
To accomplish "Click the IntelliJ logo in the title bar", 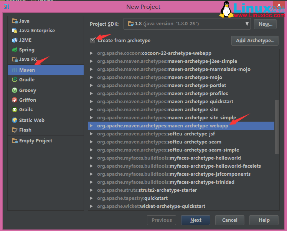I will pyautogui.click(x=7, y=7).
